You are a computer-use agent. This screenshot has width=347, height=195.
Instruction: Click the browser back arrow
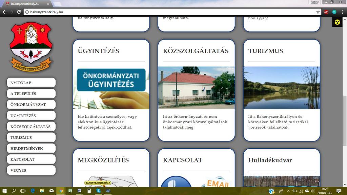pos(5,12)
